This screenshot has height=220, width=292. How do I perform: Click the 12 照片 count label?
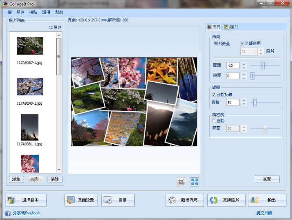coord(55,28)
